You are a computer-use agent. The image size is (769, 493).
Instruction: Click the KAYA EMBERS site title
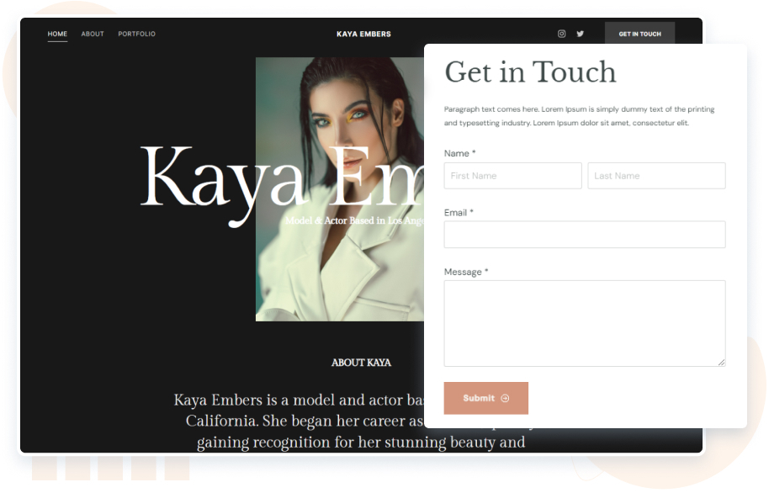click(x=363, y=34)
